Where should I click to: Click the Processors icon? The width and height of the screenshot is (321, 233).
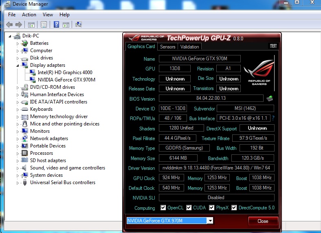point(25,153)
